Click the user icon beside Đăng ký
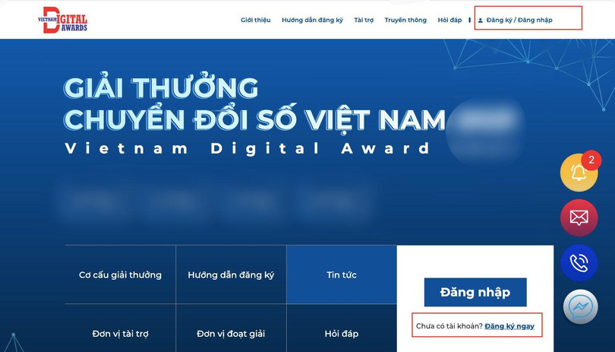615x352 pixels. pyautogui.click(x=480, y=21)
